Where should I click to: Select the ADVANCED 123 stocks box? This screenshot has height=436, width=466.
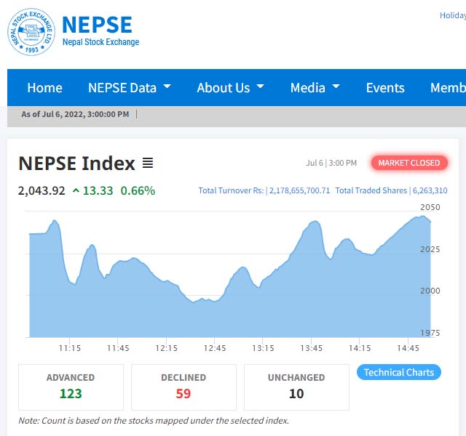click(71, 387)
